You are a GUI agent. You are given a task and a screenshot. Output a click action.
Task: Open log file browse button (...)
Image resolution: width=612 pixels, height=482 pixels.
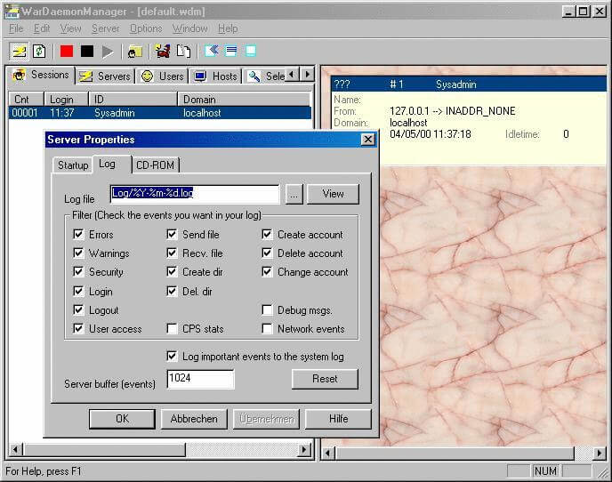[x=294, y=194]
